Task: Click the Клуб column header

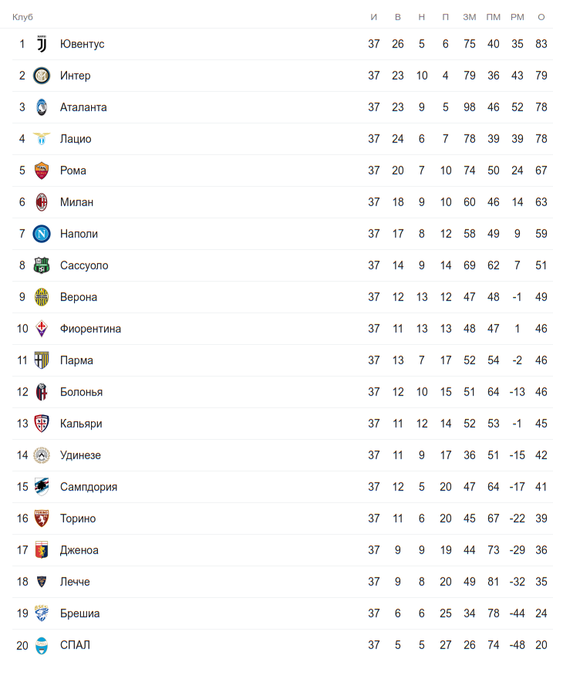Action: coord(22,17)
